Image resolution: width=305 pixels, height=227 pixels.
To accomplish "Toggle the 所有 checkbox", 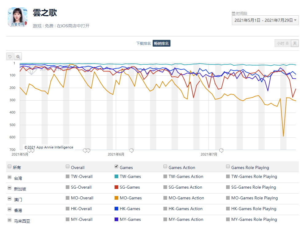I will (x=10, y=166).
